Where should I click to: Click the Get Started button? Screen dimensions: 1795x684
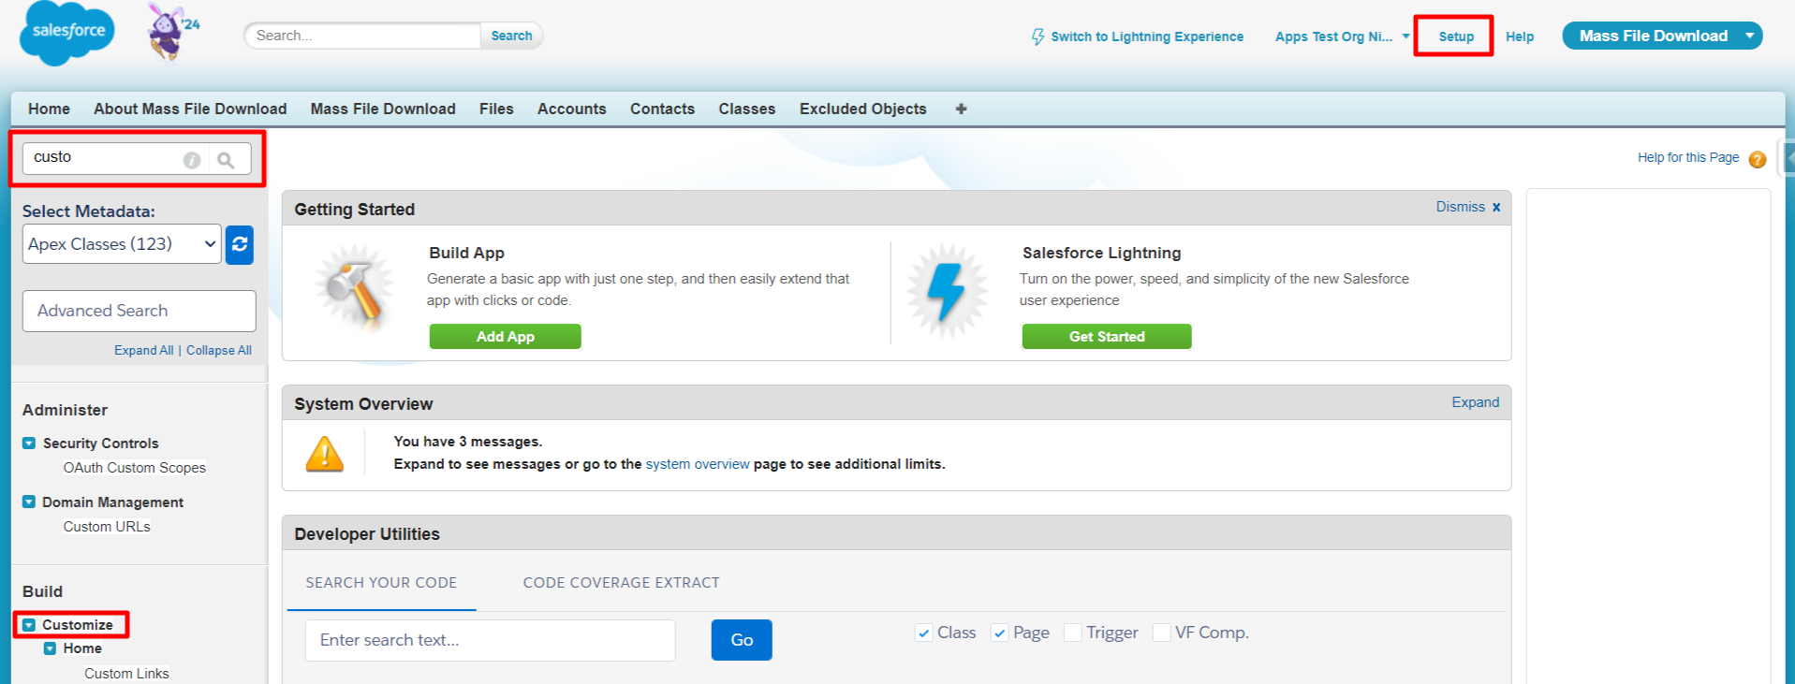point(1107,336)
